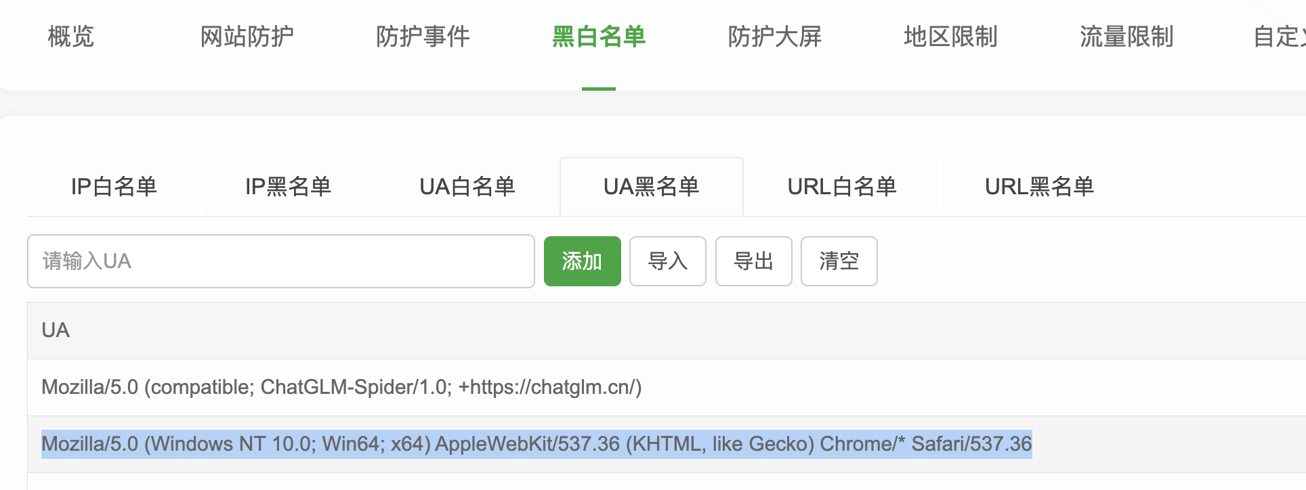Select the ChatGLM-Spider UA entry row
The width and height of the screenshot is (1306, 490).
[x=341, y=388]
